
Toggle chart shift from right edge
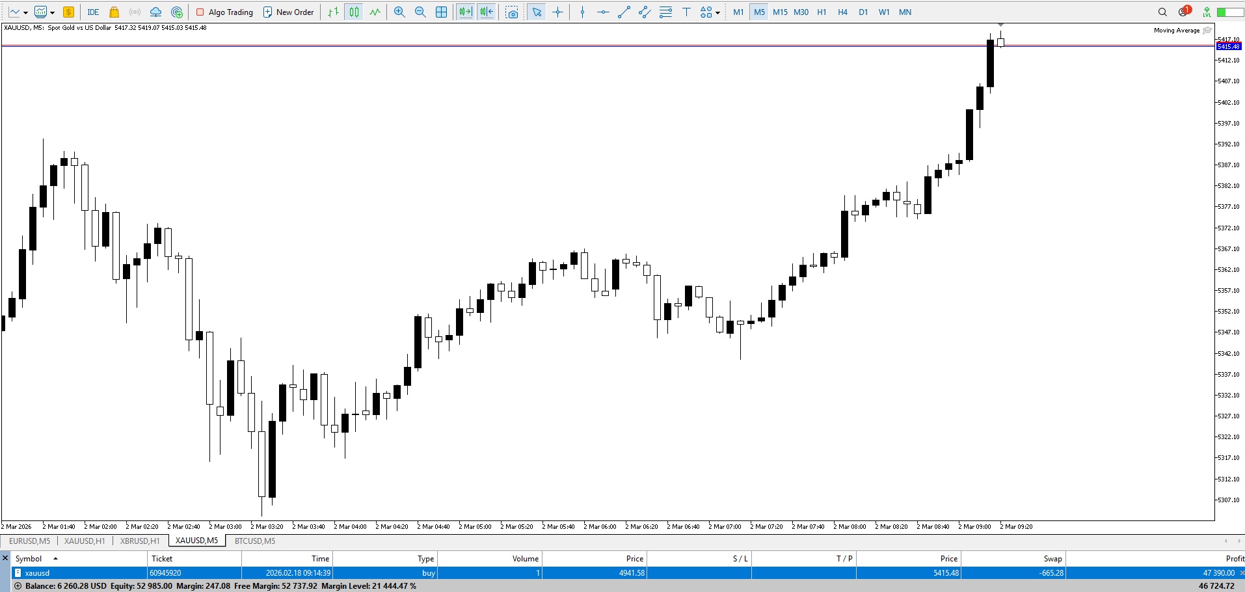[487, 12]
